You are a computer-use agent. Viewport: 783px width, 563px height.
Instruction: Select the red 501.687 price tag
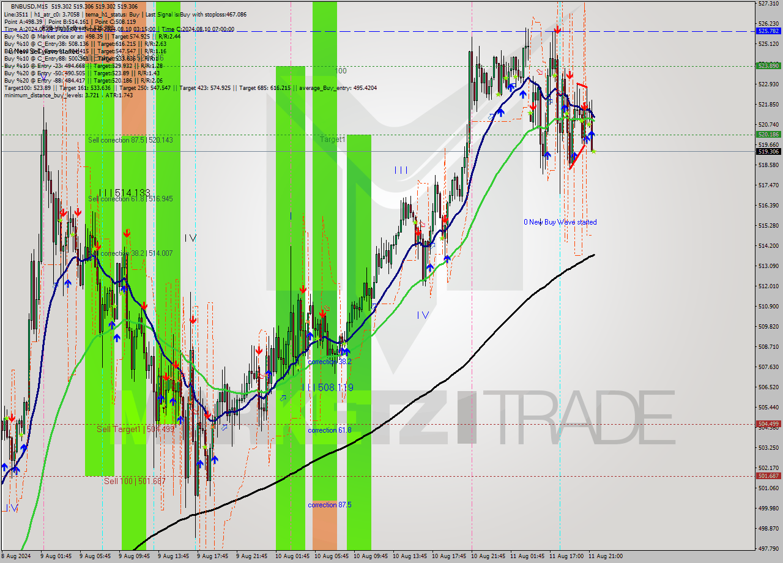769,475
